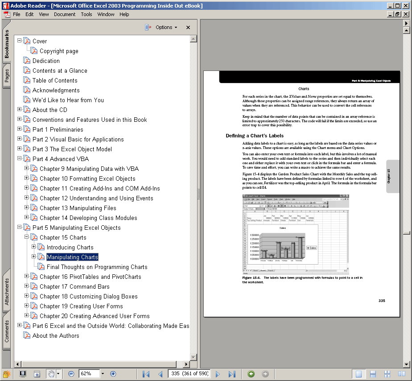Viewport: 412px width, 381px height.
Task: Open Table of Contents bookmark
Action: coord(55,80)
